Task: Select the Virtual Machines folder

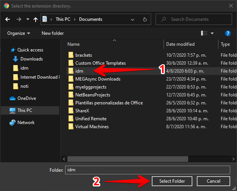Action: point(92,127)
